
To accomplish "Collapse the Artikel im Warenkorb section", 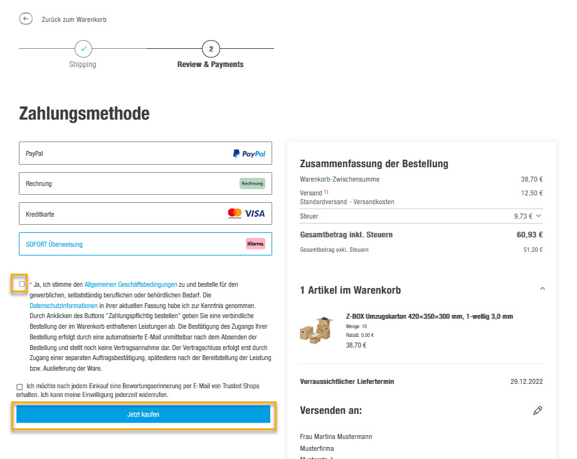I will (542, 289).
